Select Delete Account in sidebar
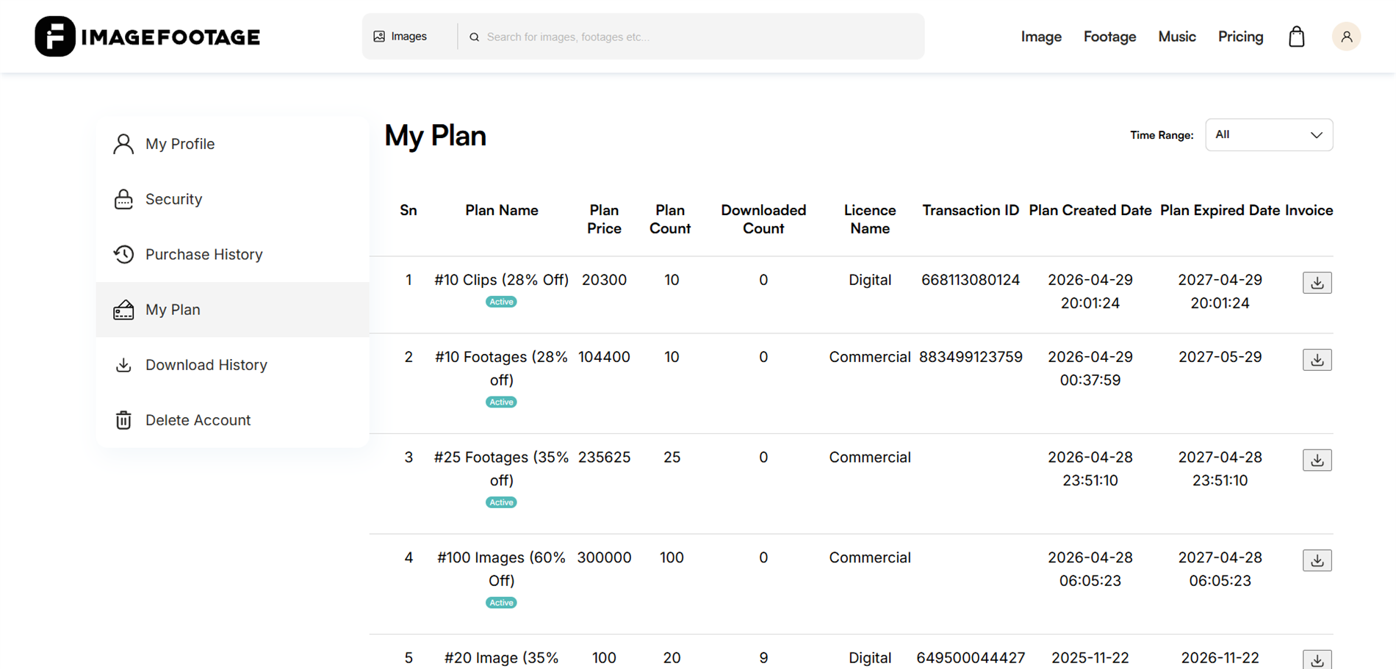The image size is (1396, 669). (232, 420)
